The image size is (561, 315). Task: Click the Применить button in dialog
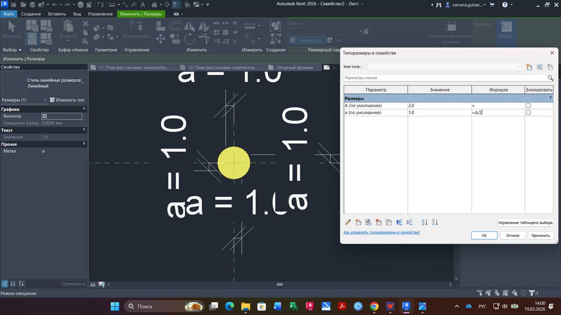pos(540,235)
